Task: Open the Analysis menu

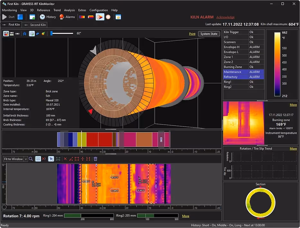Action: pyautogui.click(x=69, y=10)
